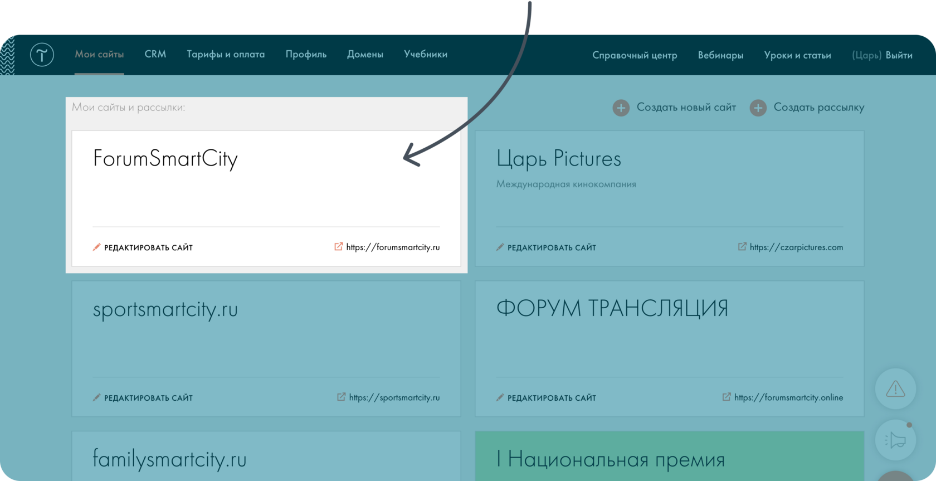Viewport: 936px width, 481px height.
Task: Go to the CRM section
Action: [x=155, y=54]
